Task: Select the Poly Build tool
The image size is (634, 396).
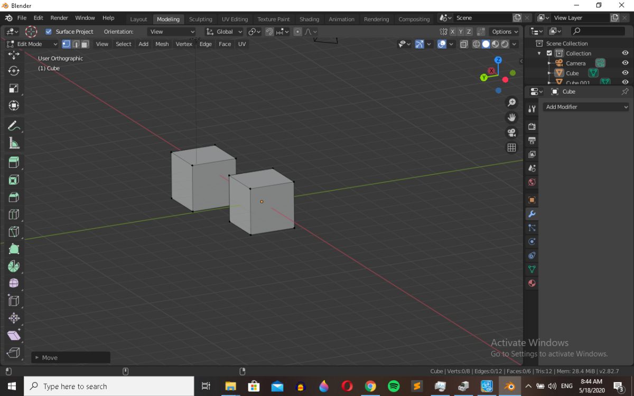Action: 14,249
